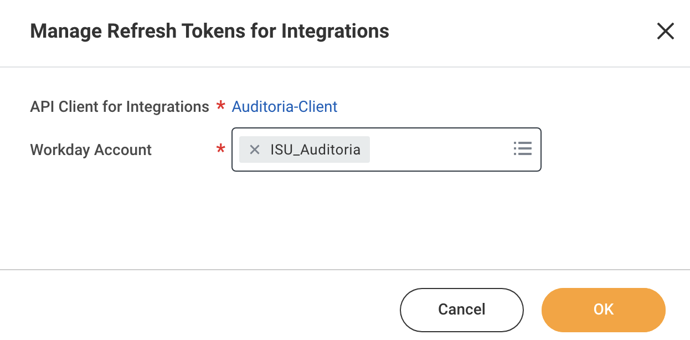The width and height of the screenshot is (690, 340).
Task: Select the ISU_Auditoria tag
Action: 316,149
